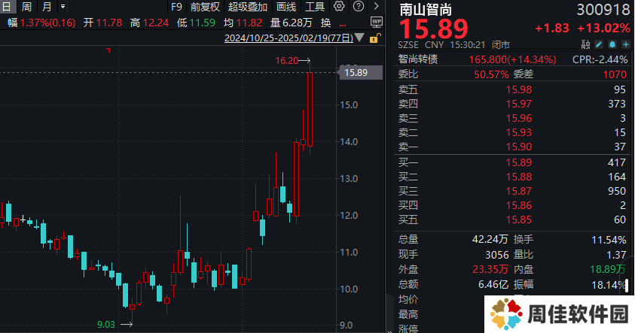Click 换手 value 11.54%
Image resolution: width=635 pixels, height=333 pixels.
tap(609, 240)
